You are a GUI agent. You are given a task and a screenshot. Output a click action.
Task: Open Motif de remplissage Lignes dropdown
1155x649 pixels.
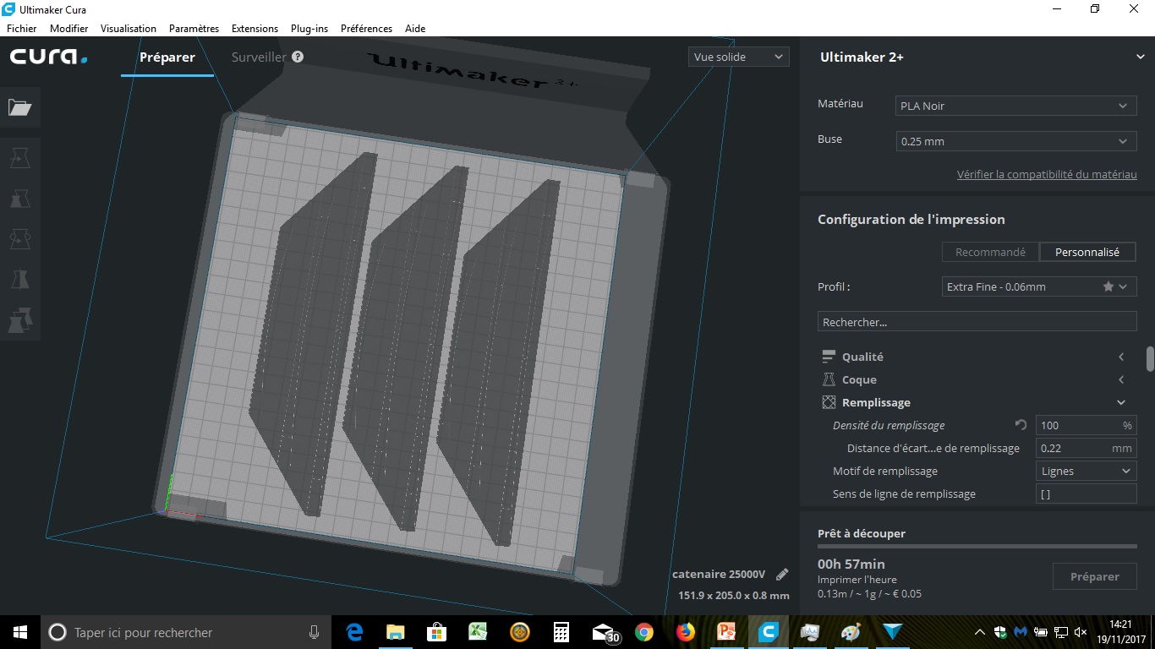pos(1086,471)
